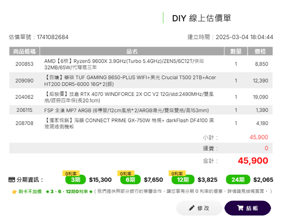The width and height of the screenshot is (282, 224).
Task: Click the RTX 4070 WINDFORCE product name
Action: 129,97
